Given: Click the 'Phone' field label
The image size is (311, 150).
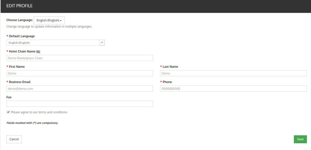Looking at the screenshot, I should (x=167, y=82).
